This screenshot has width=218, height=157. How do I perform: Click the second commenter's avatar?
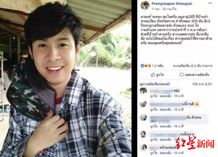pos(143,104)
